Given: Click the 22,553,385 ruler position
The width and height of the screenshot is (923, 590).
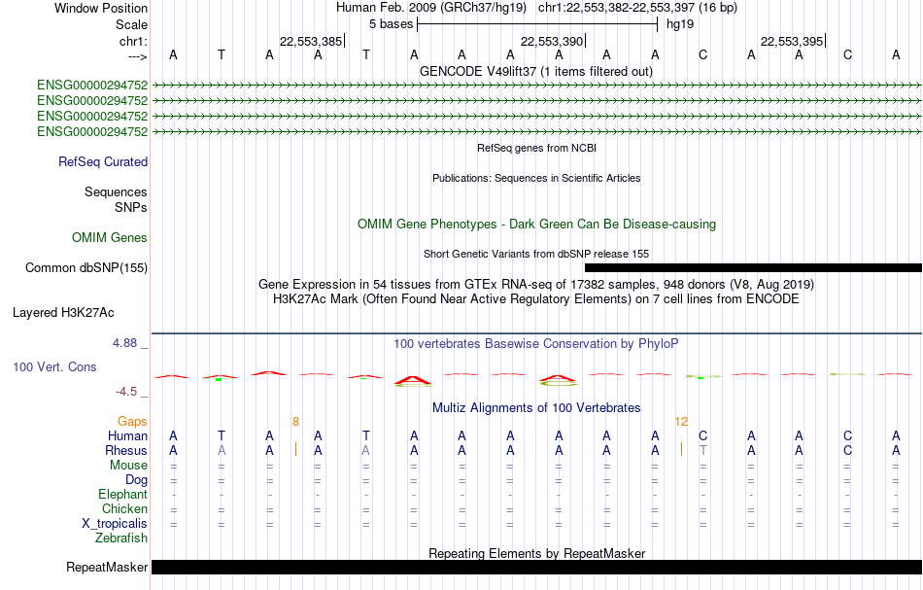Looking at the screenshot, I should [x=311, y=41].
